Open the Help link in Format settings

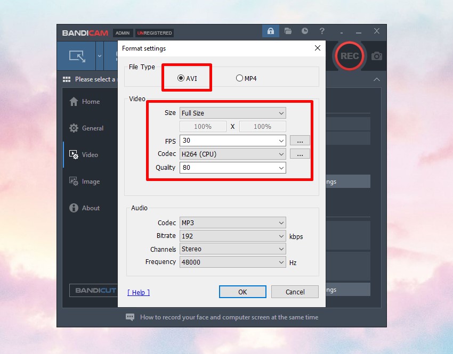click(x=139, y=292)
